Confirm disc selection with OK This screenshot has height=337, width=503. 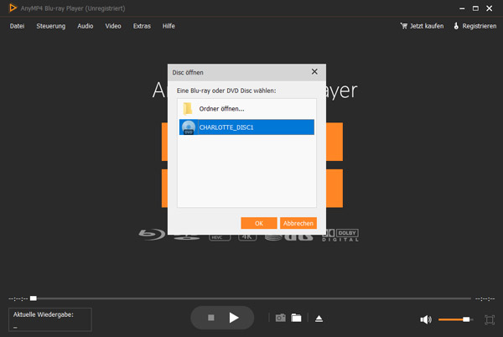(x=259, y=223)
